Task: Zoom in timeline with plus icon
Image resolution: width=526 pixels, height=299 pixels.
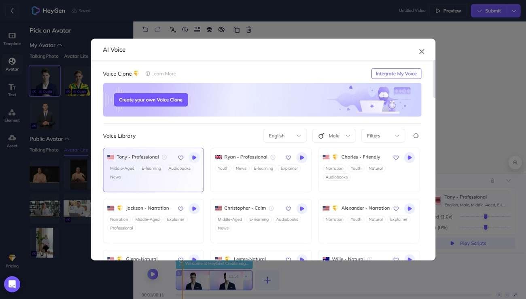Action: (499, 295)
